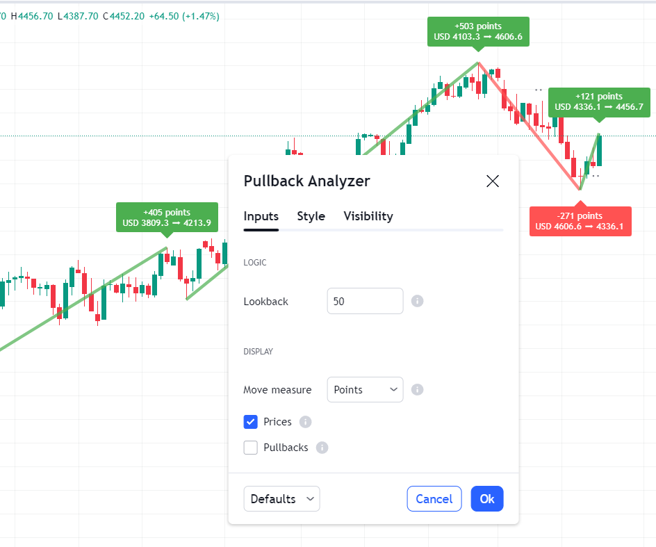Image resolution: width=656 pixels, height=547 pixels.
Task: Click info icon next to Lookback
Action: (x=417, y=301)
